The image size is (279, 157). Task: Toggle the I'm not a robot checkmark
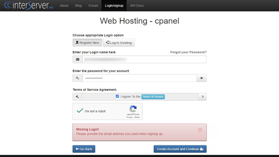point(80,111)
